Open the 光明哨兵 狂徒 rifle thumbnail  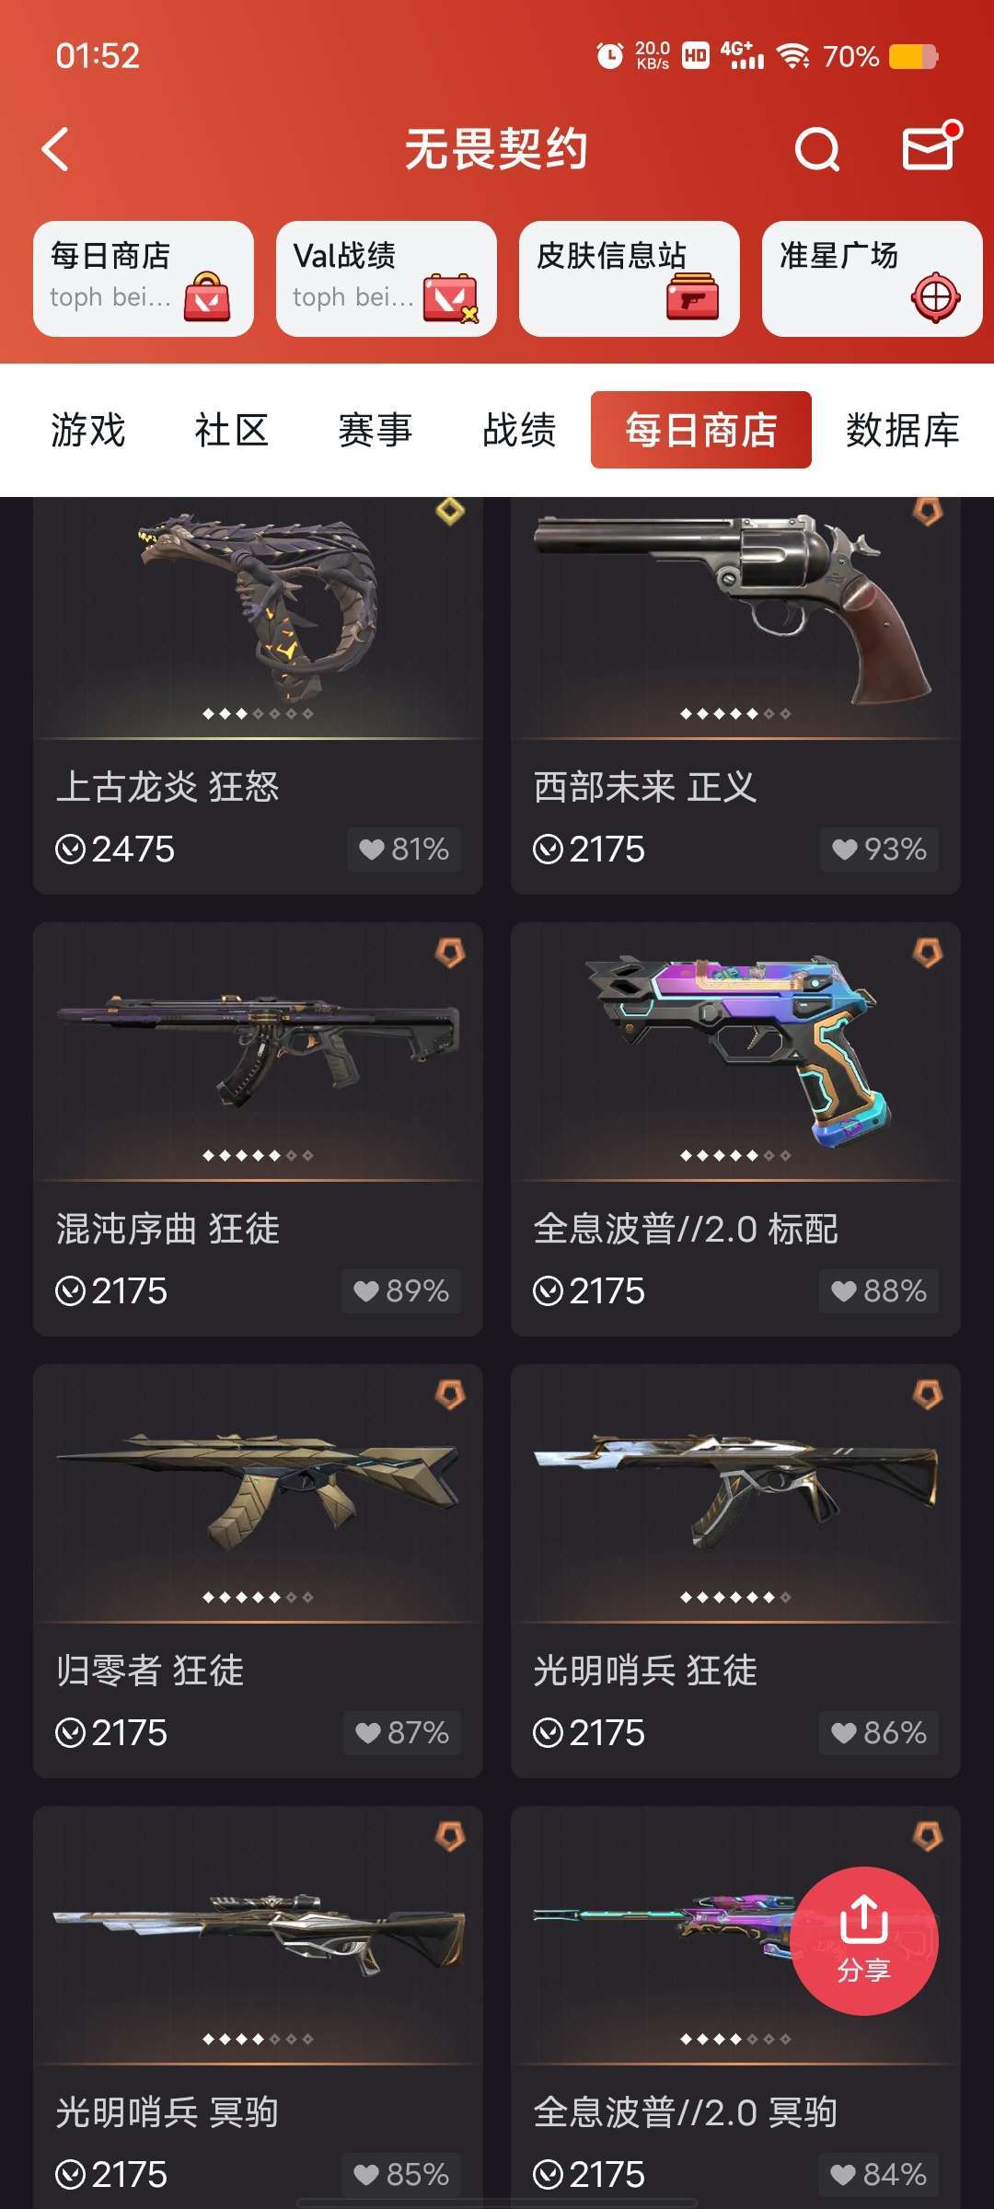[x=736, y=1493]
